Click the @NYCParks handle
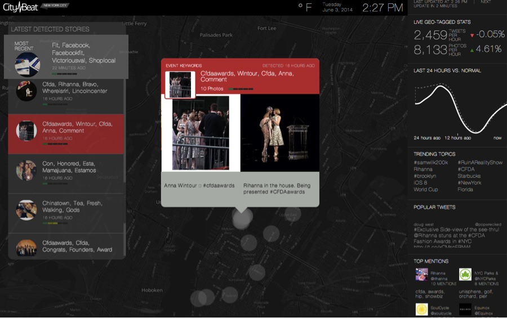 coord(485,279)
